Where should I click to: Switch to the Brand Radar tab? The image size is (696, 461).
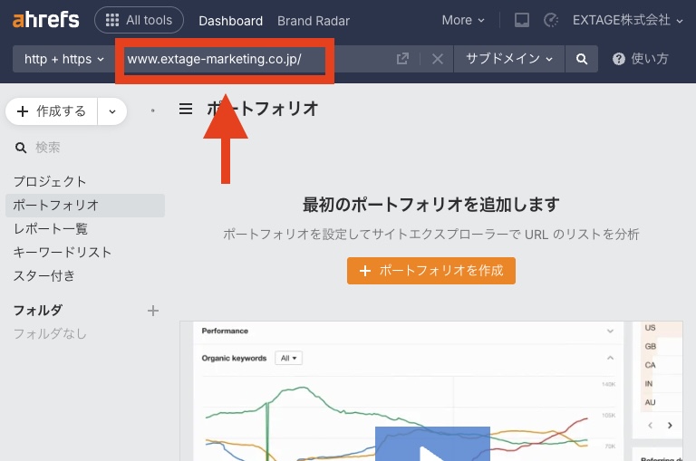point(313,20)
